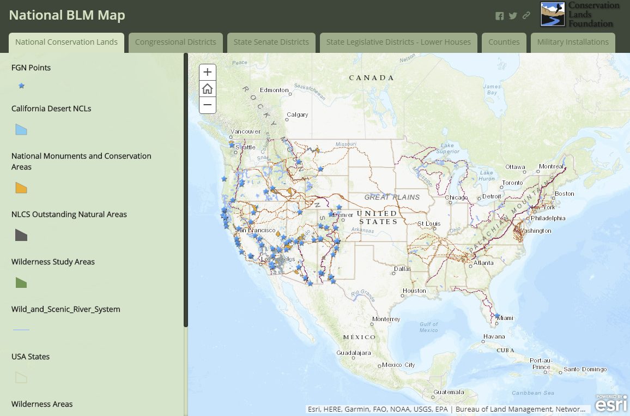Select the National Conservation Lands tab
Viewport: 630px width, 416px height.
tap(66, 42)
